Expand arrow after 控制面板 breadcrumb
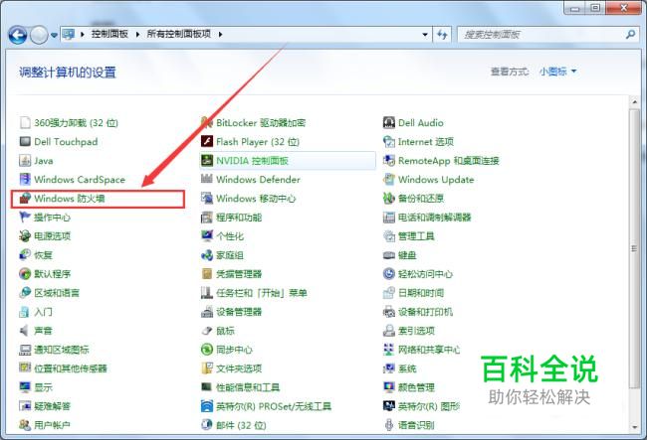 137,34
